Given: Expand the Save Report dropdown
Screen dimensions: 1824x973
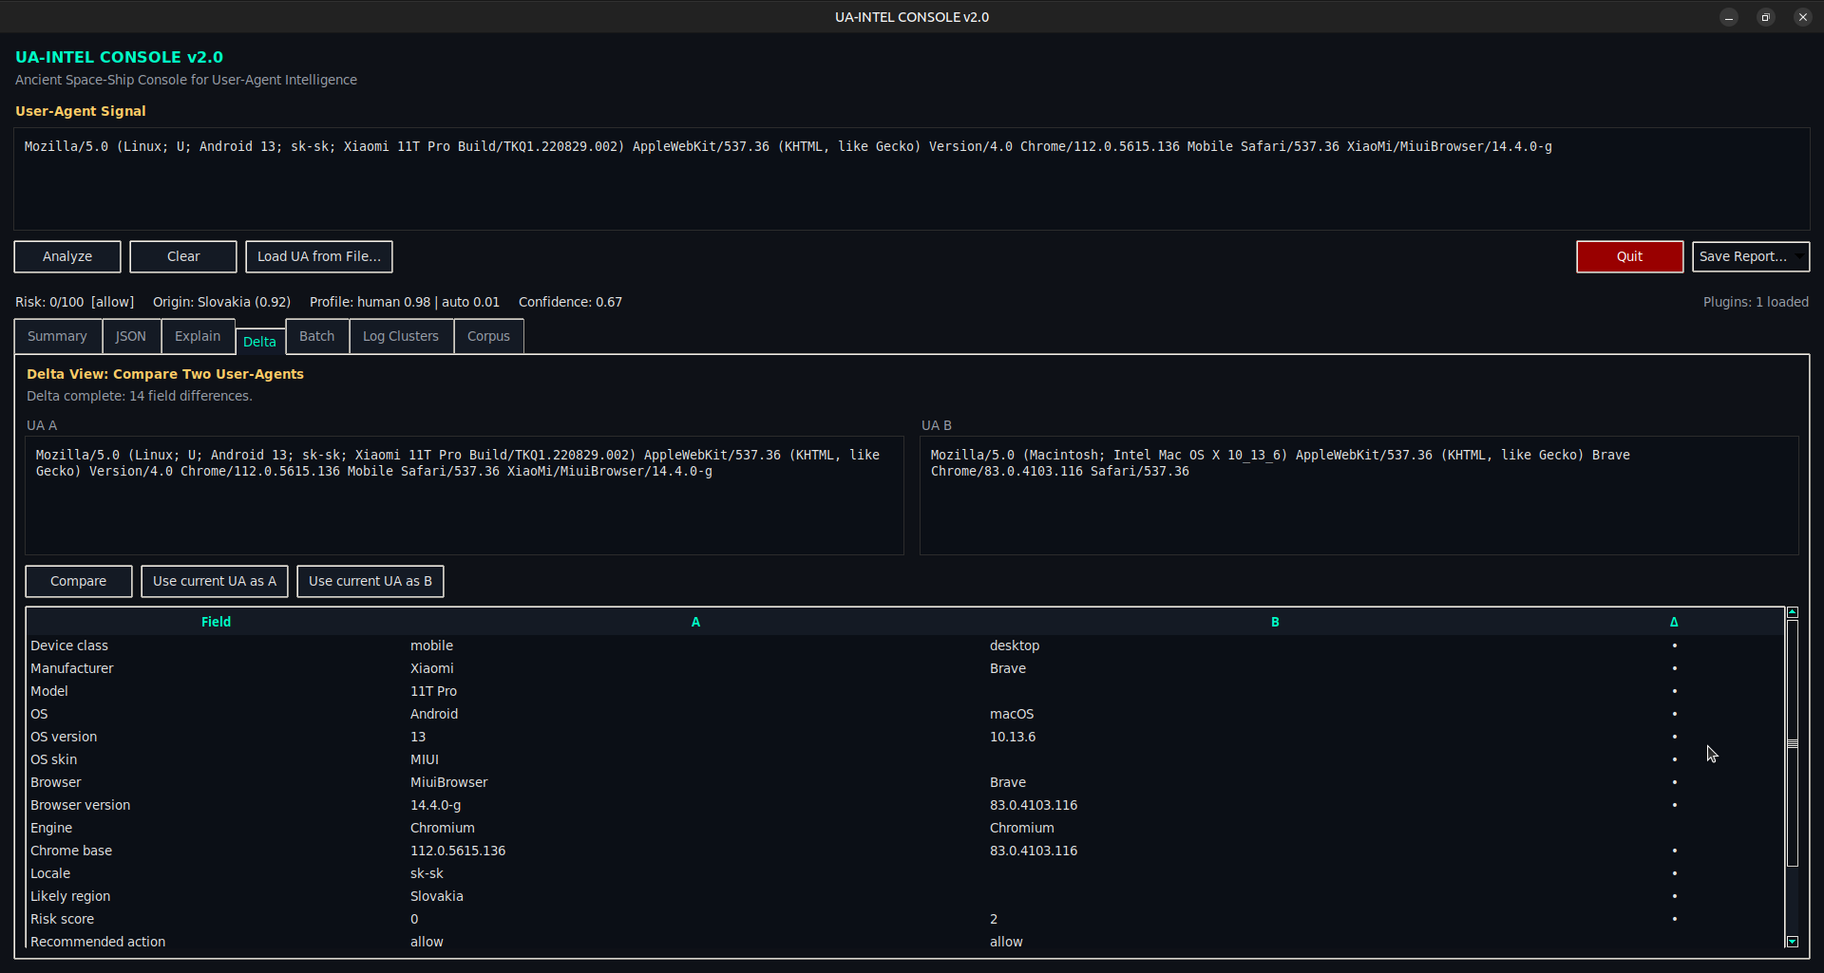Looking at the screenshot, I should [1799, 256].
